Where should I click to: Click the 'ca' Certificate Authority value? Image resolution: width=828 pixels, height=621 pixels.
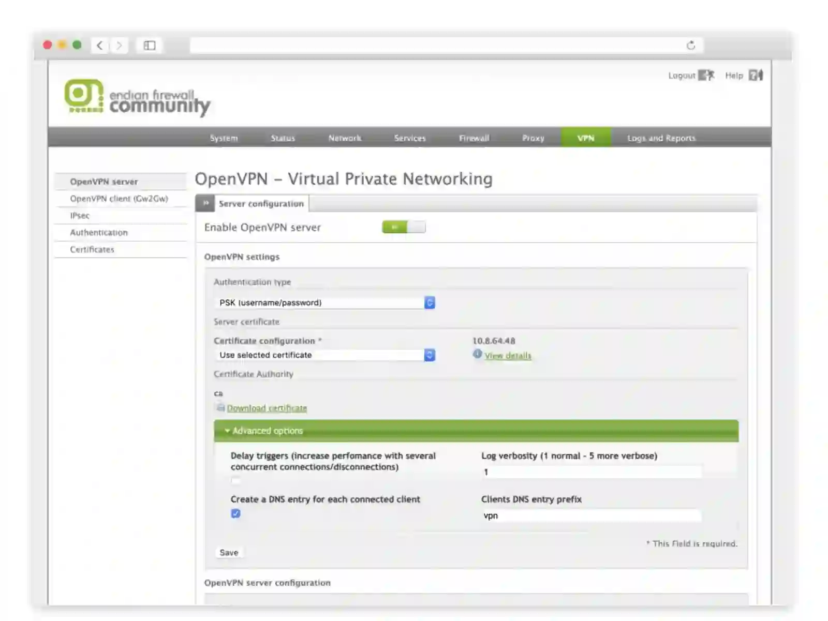click(218, 394)
